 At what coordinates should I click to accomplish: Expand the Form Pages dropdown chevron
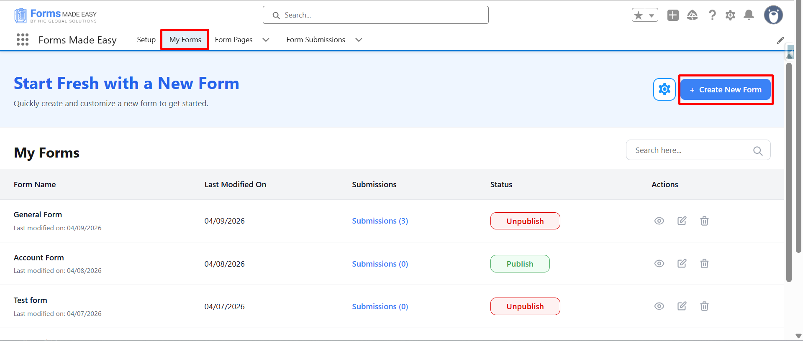pos(266,40)
